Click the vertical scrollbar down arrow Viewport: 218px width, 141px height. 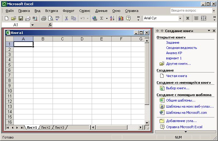tap(147, 123)
